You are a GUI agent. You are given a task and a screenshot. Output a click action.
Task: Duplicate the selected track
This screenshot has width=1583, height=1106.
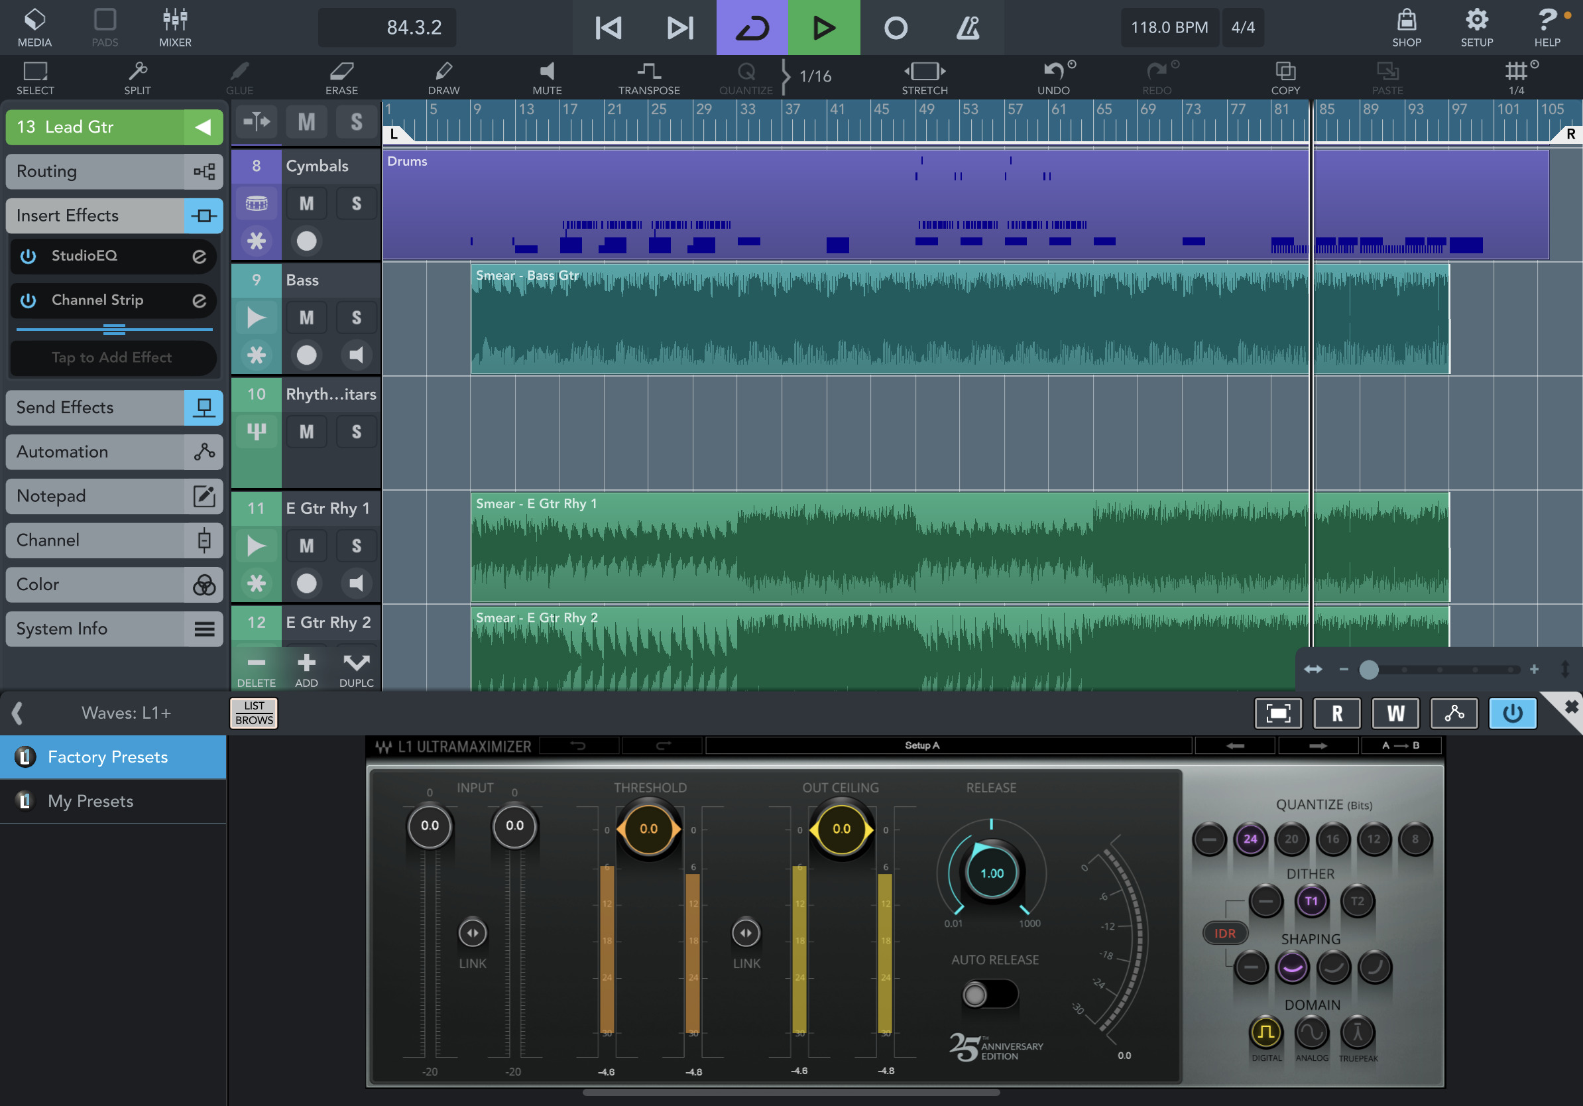click(x=357, y=670)
